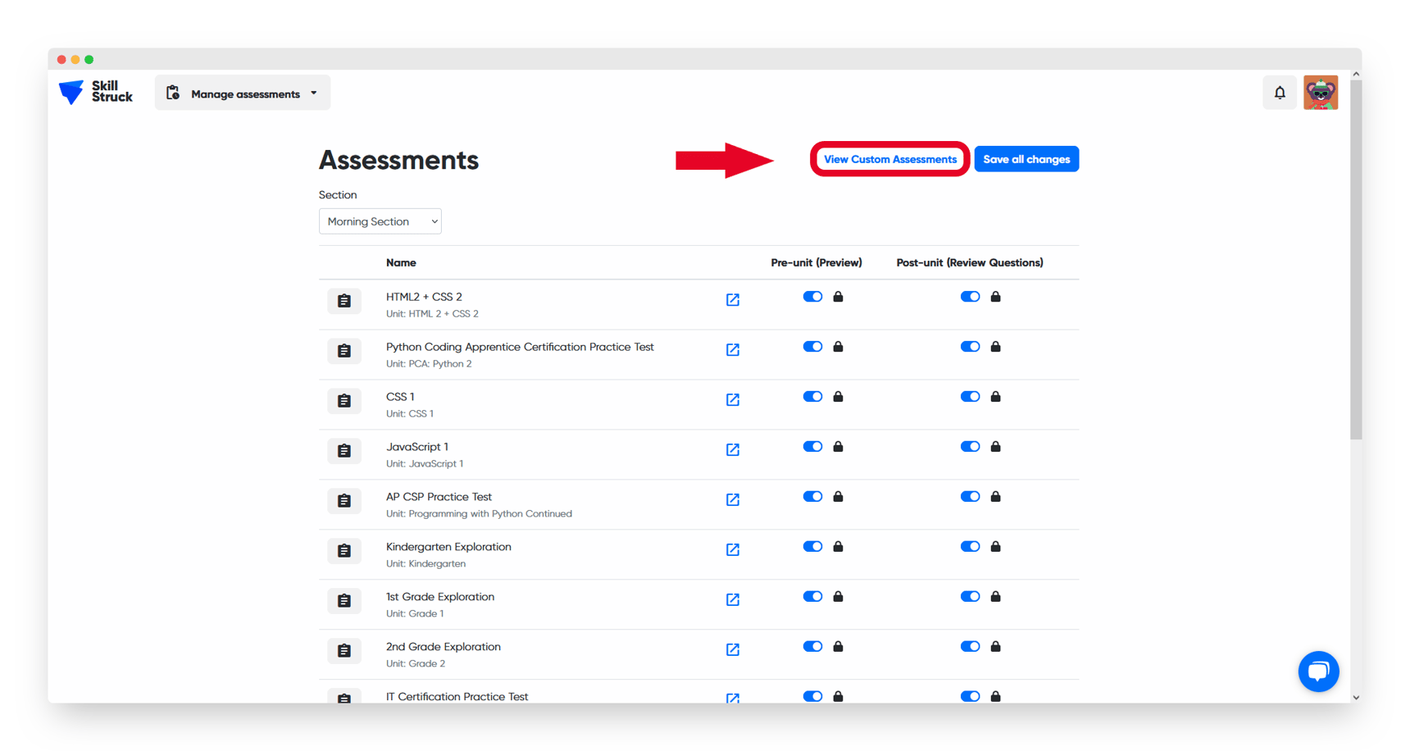Click the View Custom Assessments button
1410x751 pixels.
[889, 158]
